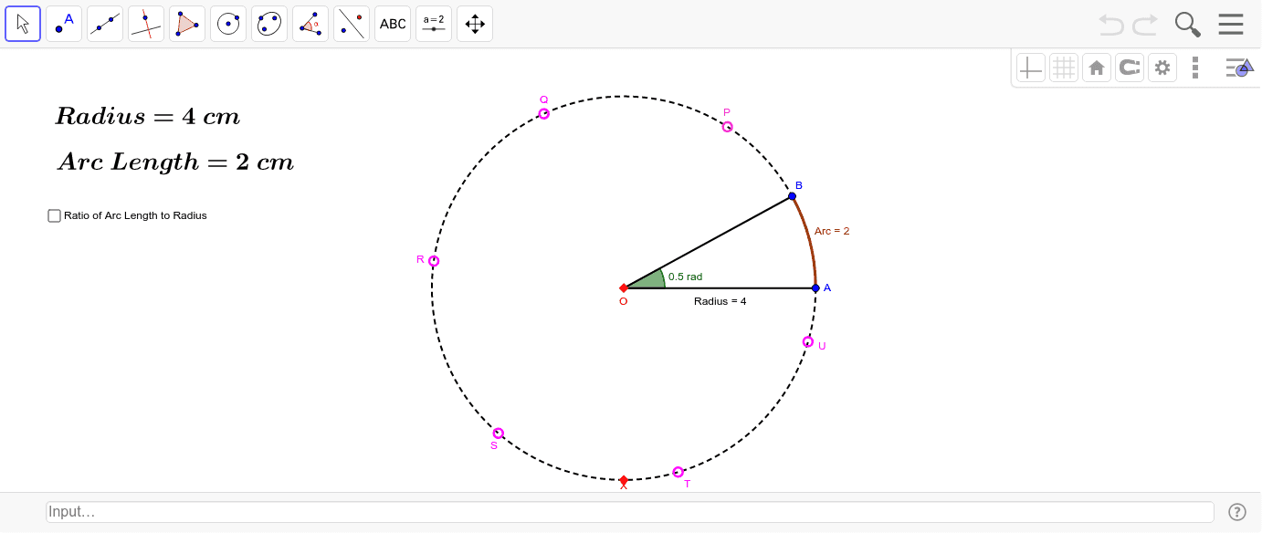Image resolution: width=1262 pixels, height=533 pixels.
Task: Click the Undo button
Action: tap(1110, 24)
